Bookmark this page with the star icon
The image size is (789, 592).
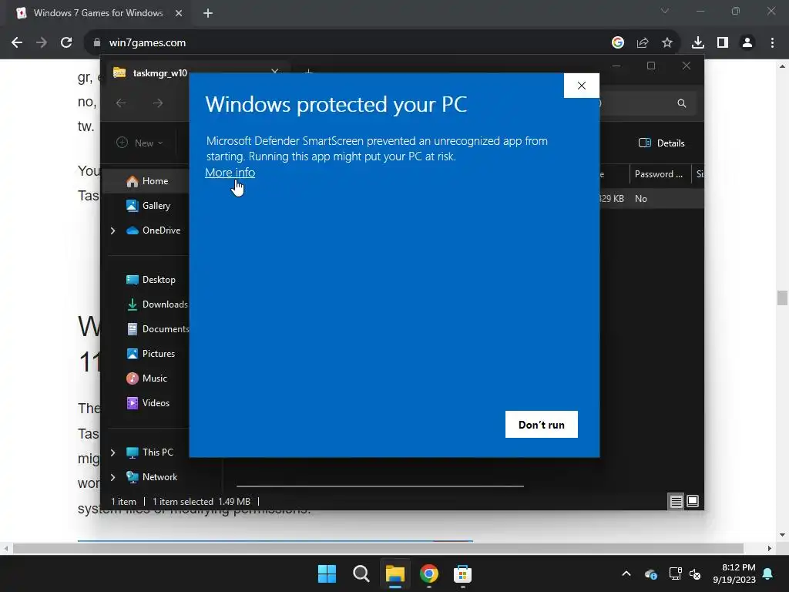[666, 43]
